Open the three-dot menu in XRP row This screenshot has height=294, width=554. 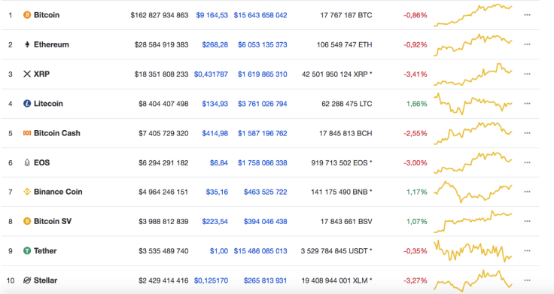(527, 74)
